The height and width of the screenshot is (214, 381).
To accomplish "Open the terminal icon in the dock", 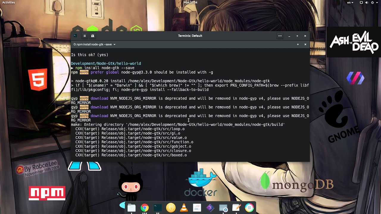I will coord(158,208).
